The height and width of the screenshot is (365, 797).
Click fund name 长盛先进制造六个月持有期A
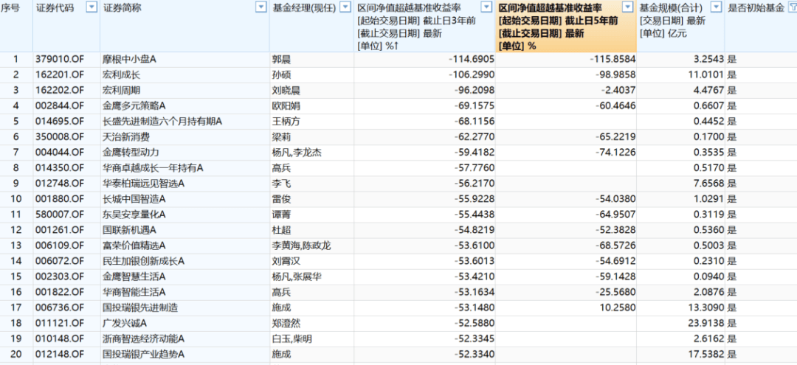coord(162,122)
